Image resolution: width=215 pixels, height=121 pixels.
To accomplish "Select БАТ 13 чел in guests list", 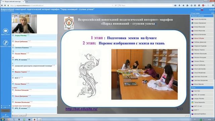I will pos(202,106).
